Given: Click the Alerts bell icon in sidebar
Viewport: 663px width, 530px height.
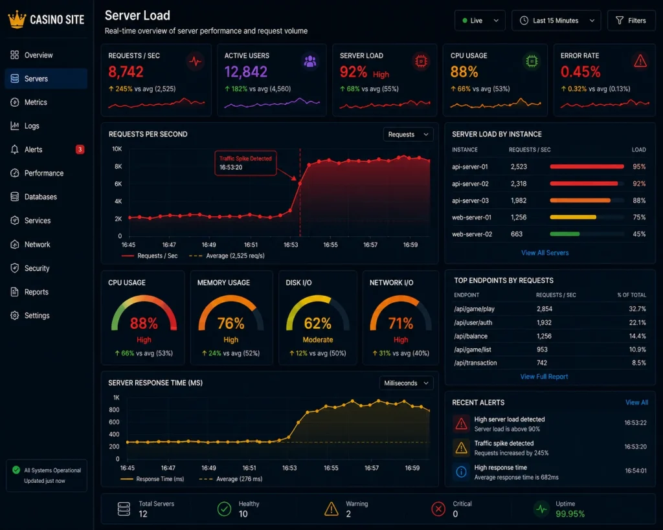Looking at the screenshot, I should click(x=15, y=149).
